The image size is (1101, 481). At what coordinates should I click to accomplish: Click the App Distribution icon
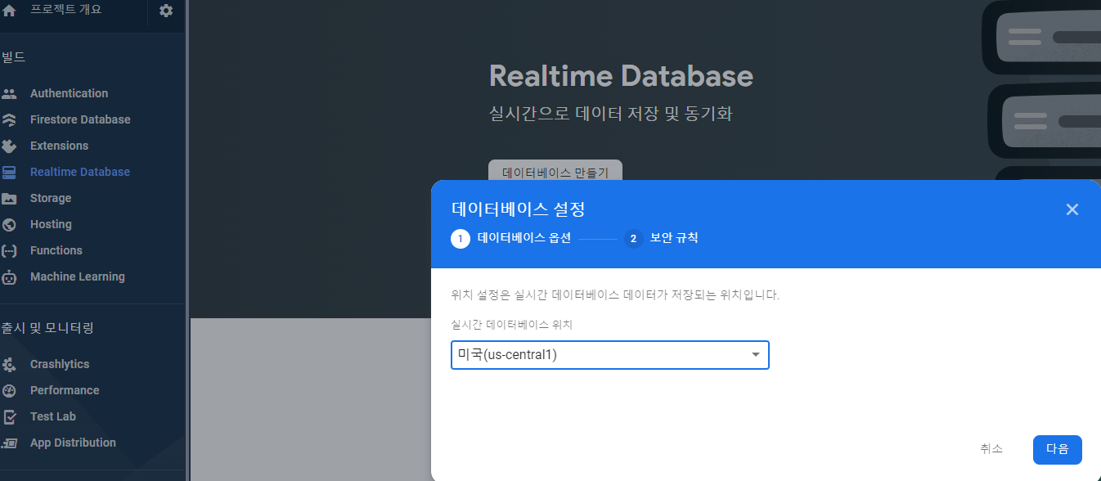9,443
